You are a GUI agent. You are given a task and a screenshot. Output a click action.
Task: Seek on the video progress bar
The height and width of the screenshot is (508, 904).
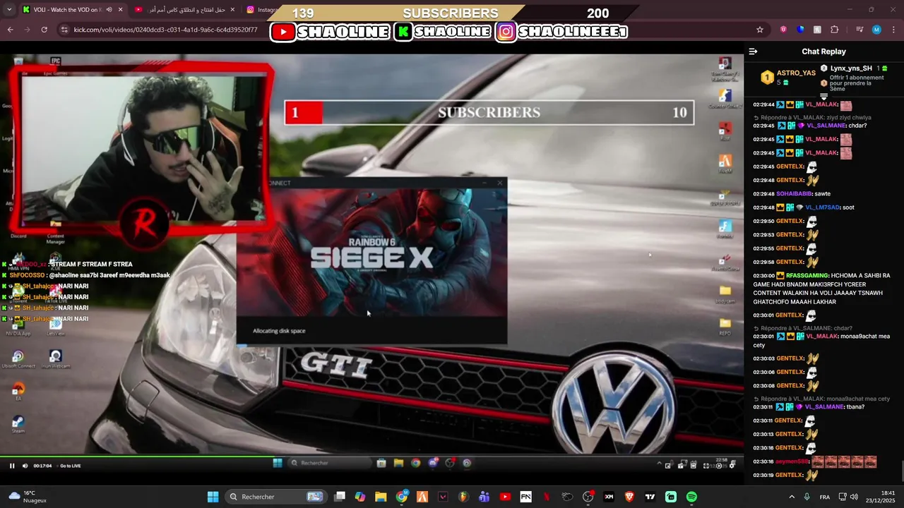(371, 456)
